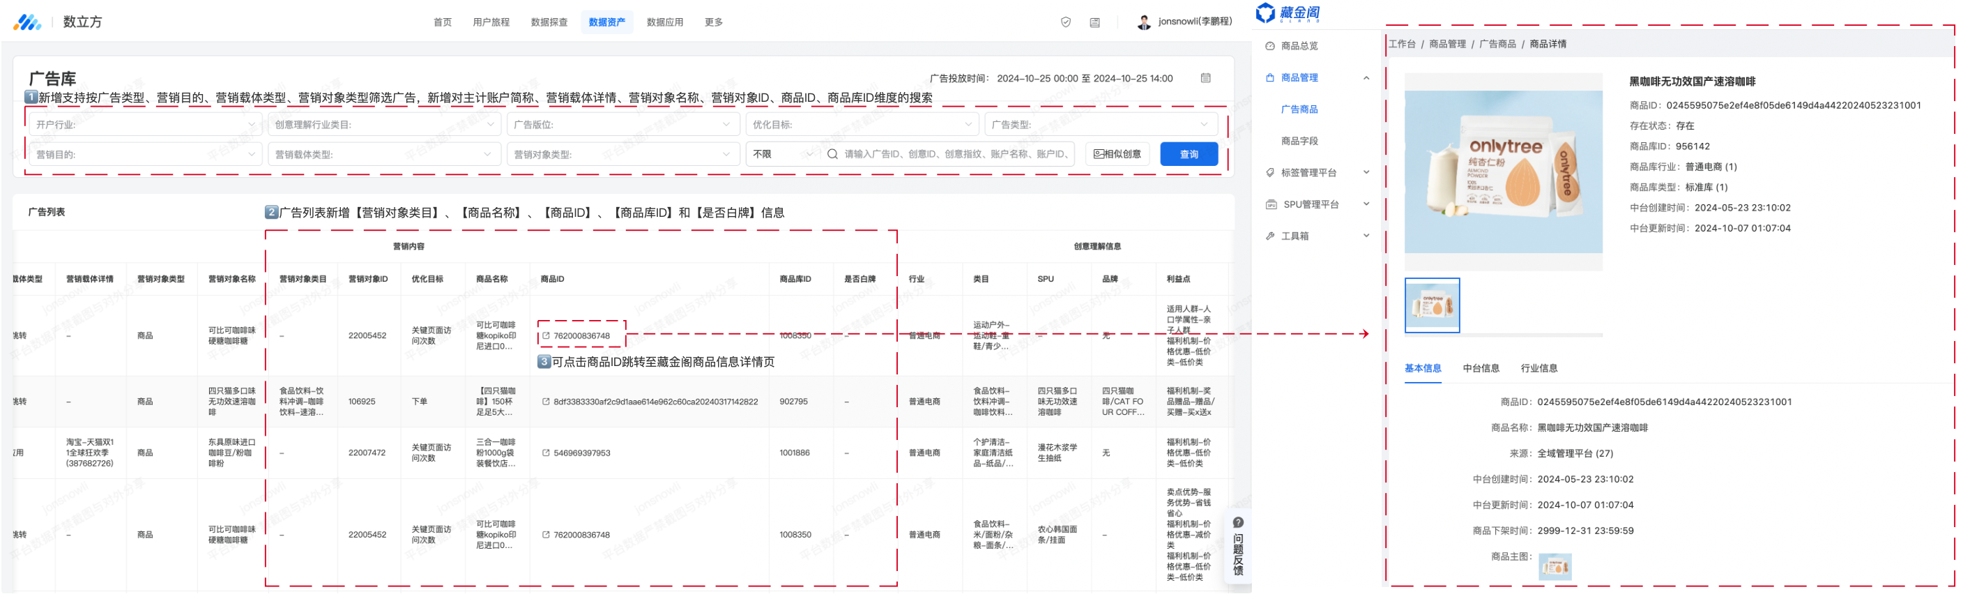Click the cell 淘宝-天猫双11全球狂欢季
This screenshot has height=601, width=1963.
(89, 452)
